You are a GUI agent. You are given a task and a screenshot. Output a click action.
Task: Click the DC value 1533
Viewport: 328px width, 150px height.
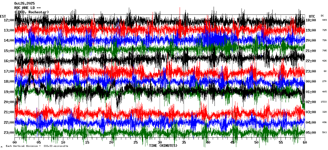(x=324, y=102)
